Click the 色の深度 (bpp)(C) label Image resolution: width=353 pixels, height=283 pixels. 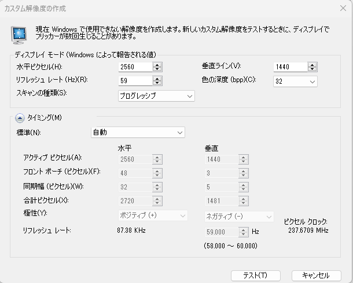point(229,80)
